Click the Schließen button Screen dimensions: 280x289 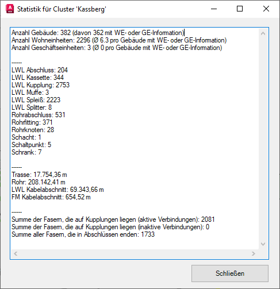point(230,273)
